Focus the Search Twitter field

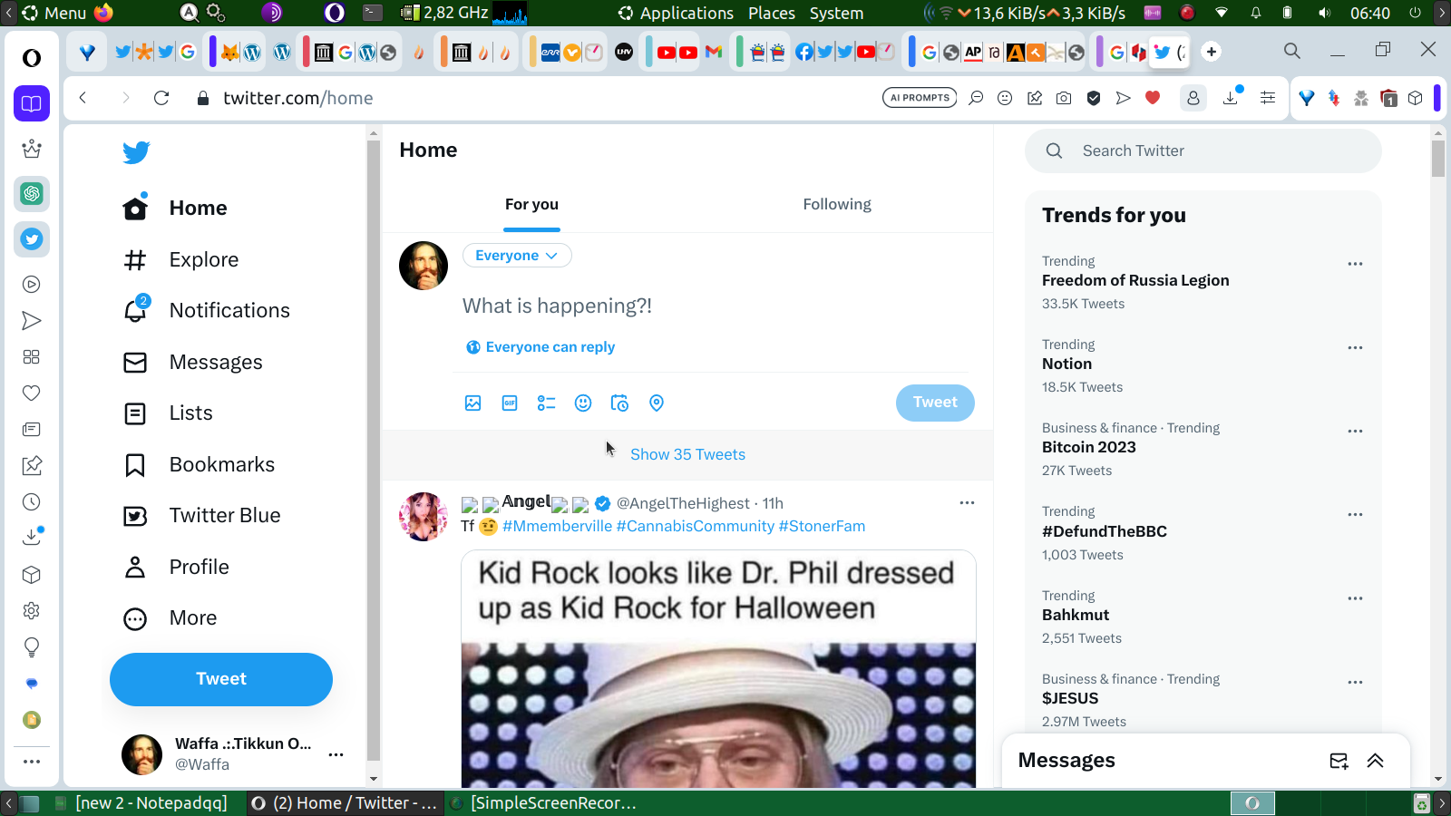point(1203,151)
